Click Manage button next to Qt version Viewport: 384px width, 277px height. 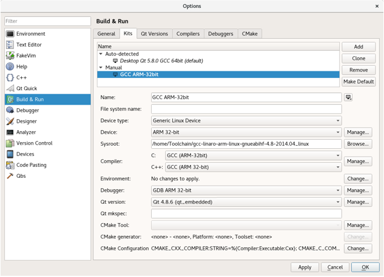[x=358, y=202]
